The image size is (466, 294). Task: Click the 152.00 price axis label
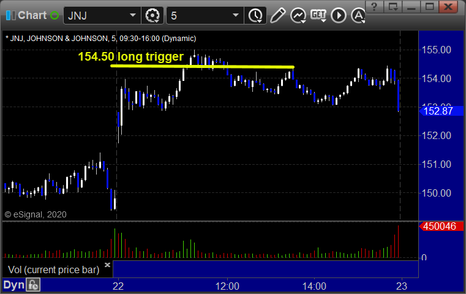tap(436, 135)
